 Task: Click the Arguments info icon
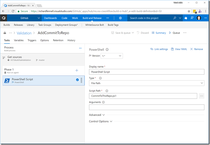point(103,102)
